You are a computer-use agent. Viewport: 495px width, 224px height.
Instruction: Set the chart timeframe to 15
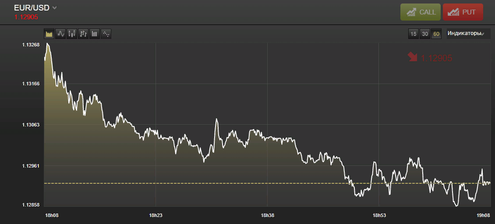pos(413,34)
